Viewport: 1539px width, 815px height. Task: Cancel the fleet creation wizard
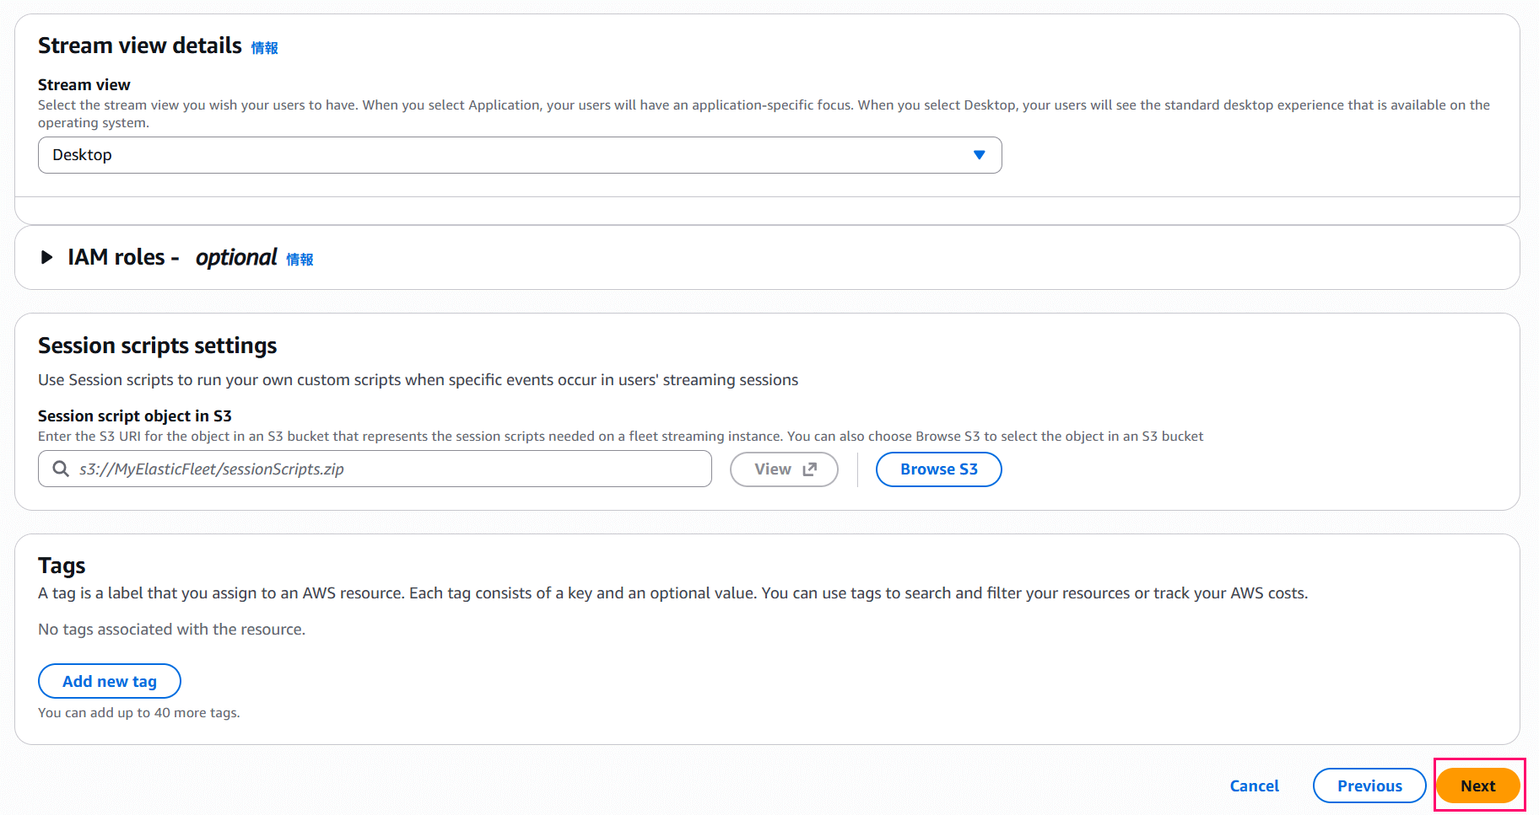(1254, 785)
